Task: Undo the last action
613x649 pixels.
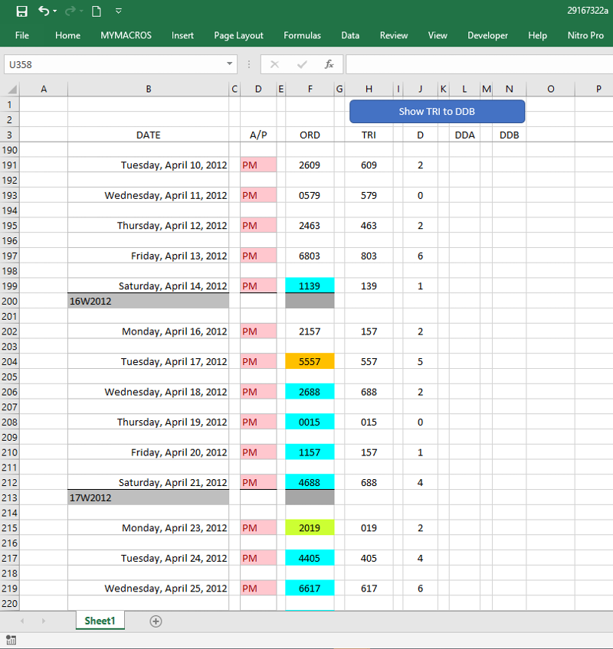Action: click(x=44, y=11)
